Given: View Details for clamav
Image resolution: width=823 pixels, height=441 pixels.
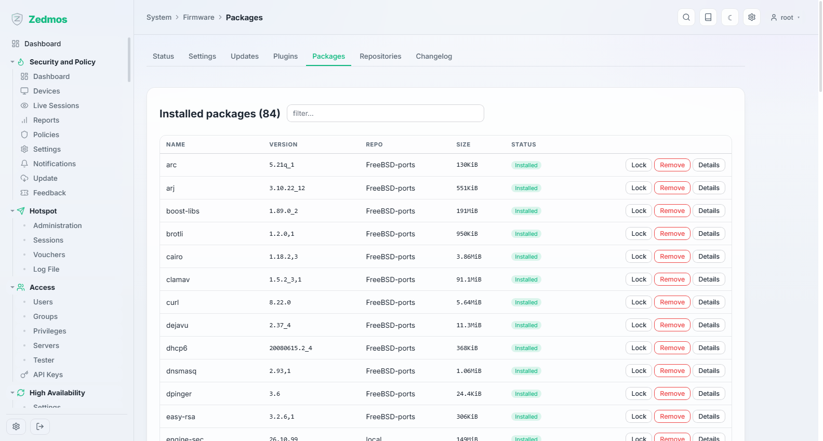Looking at the screenshot, I should point(709,279).
